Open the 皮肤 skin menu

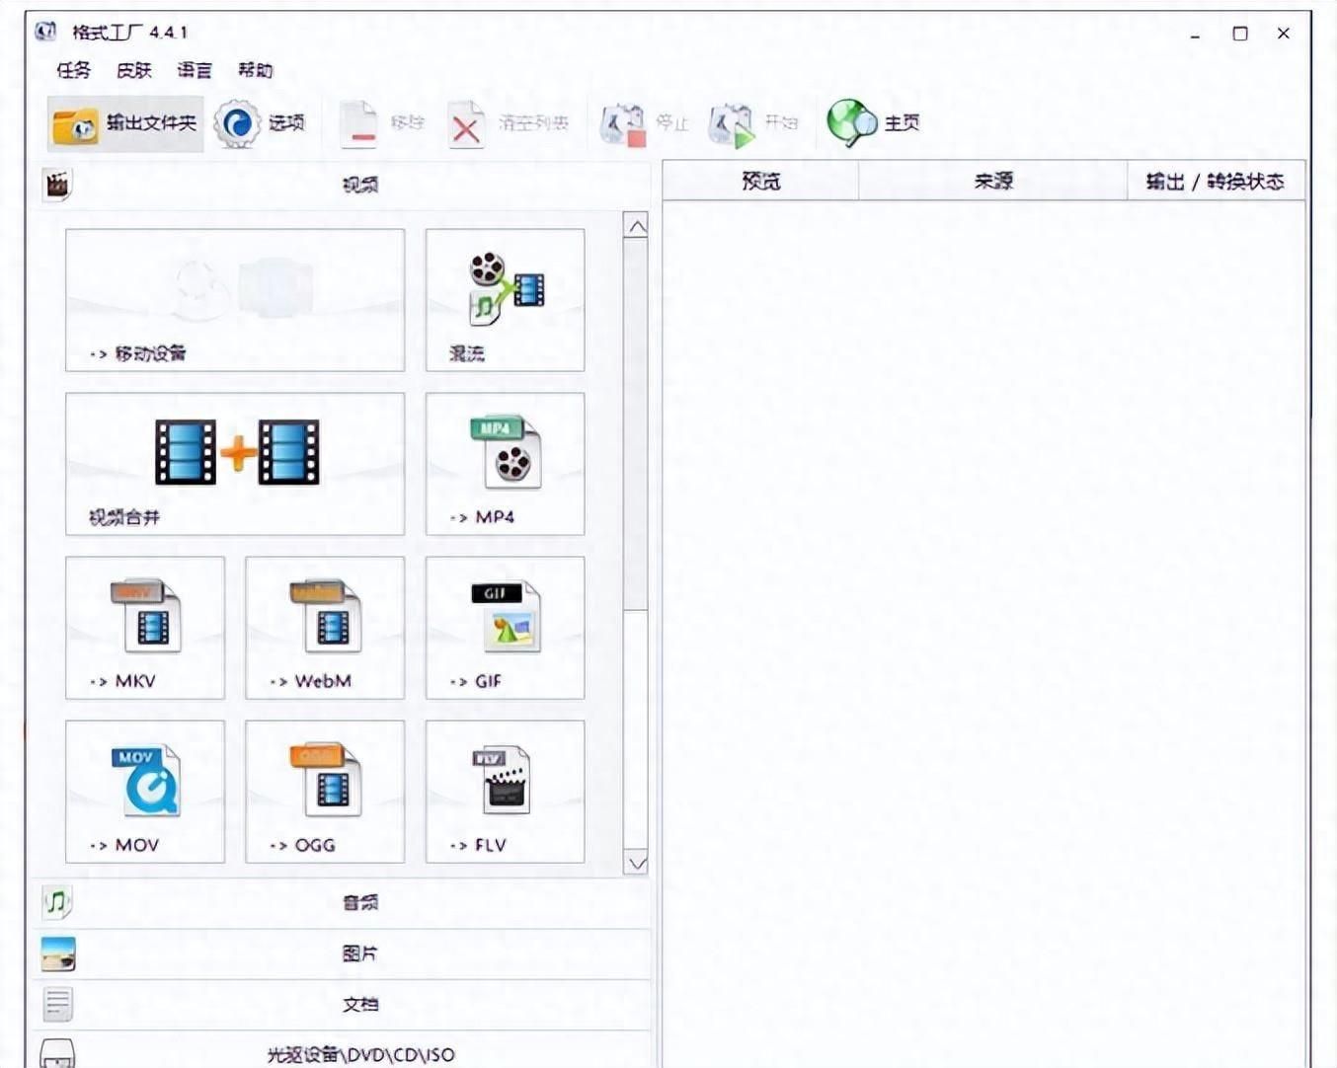[134, 70]
